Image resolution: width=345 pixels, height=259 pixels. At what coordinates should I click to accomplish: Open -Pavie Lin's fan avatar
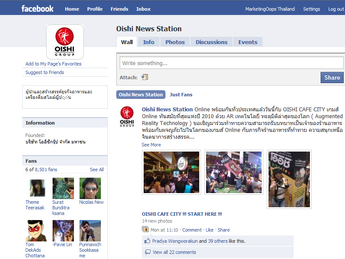click(63, 231)
